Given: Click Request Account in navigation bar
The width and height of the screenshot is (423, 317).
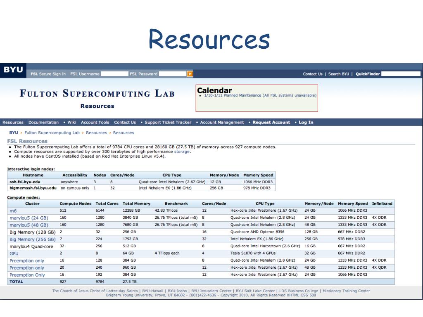Looking at the screenshot, I should [x=271, y=122].
